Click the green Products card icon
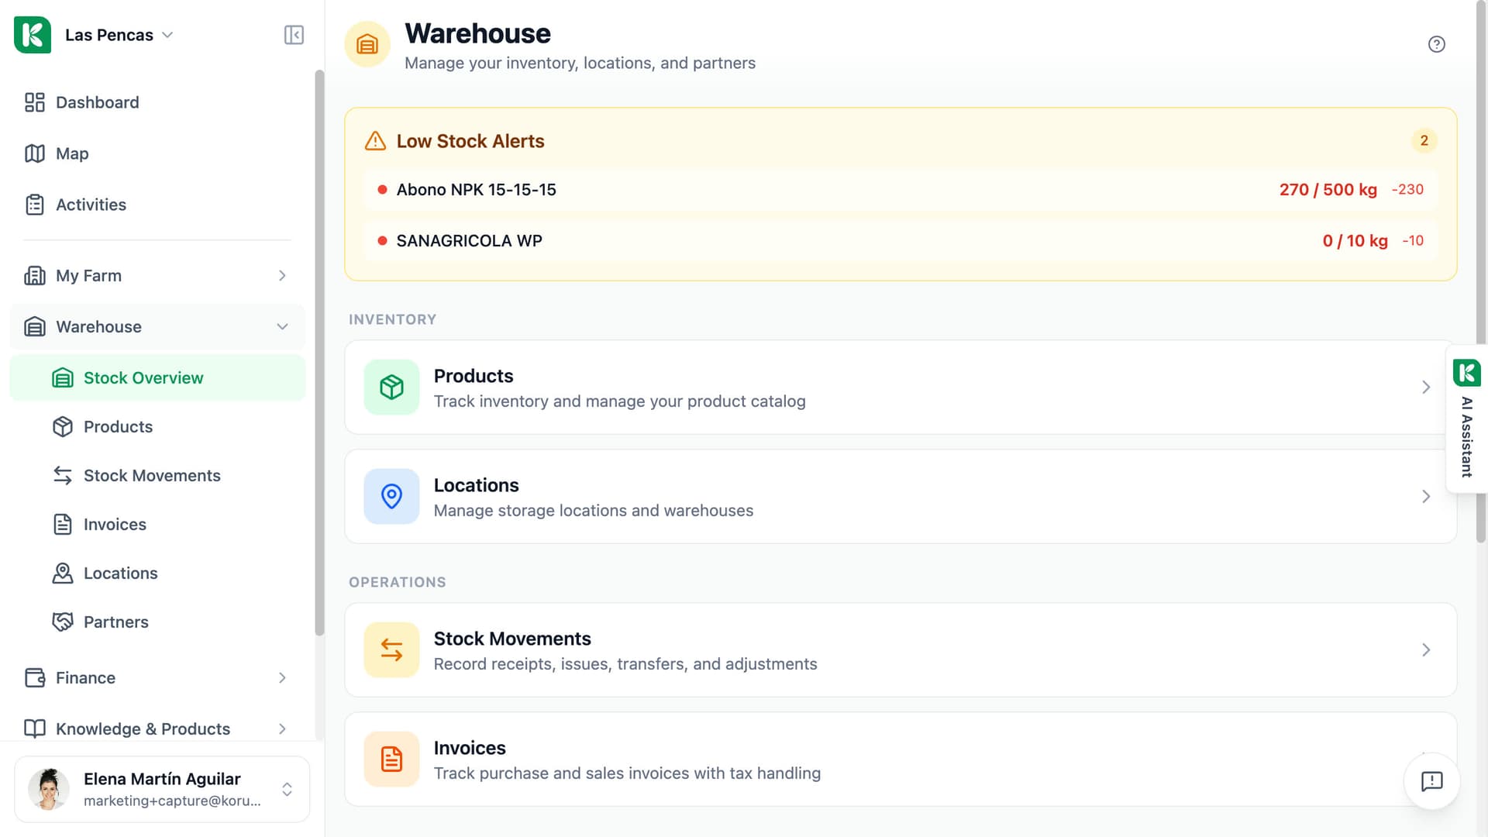This screenshot has height=837, width=1488. tap(391, 387)
